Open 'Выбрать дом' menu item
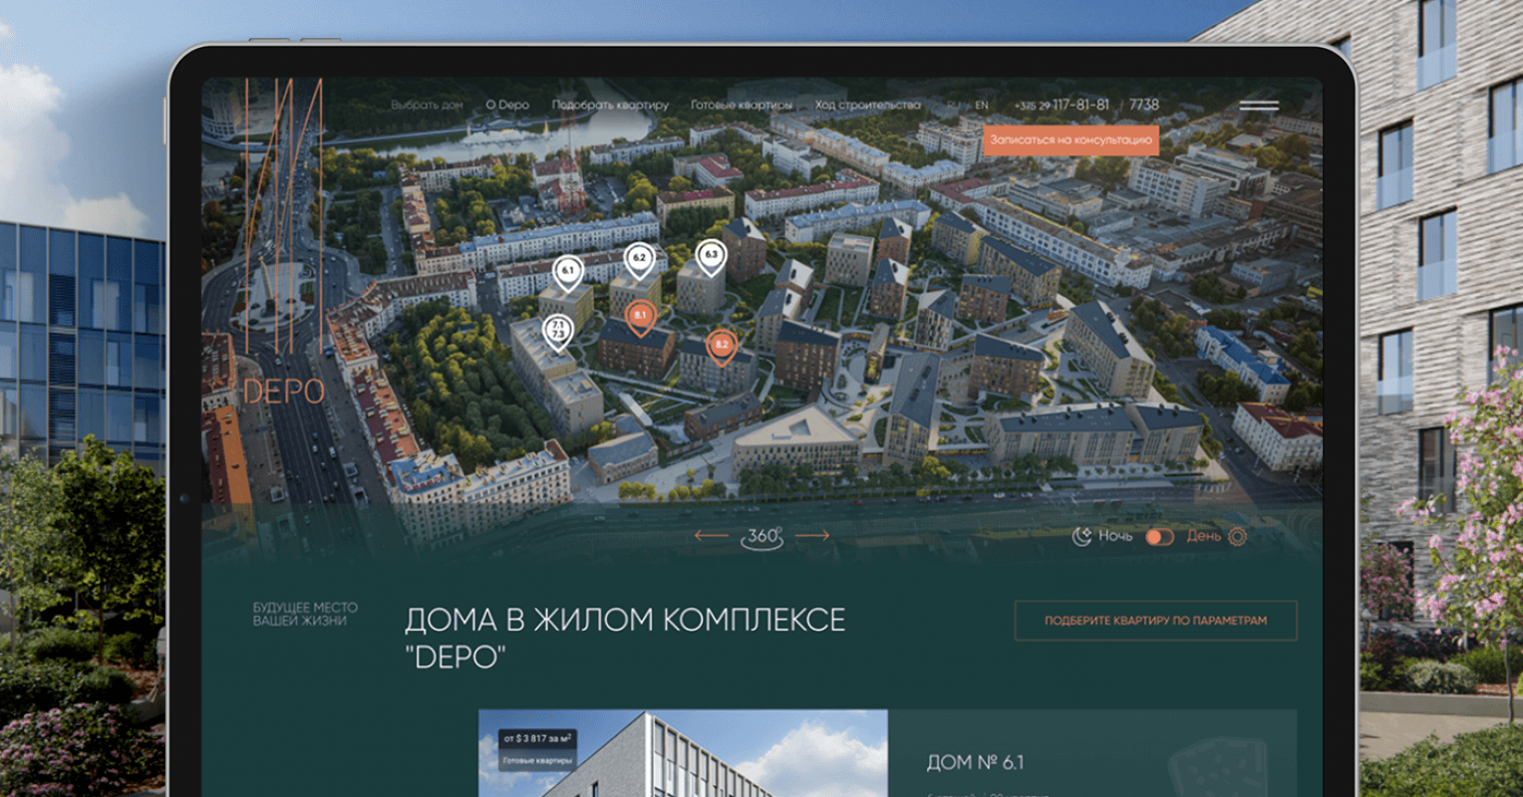1523x797 pixels. (427, 105)
